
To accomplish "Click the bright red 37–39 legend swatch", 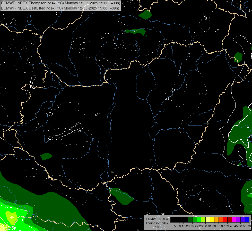I will pos(225,220).
